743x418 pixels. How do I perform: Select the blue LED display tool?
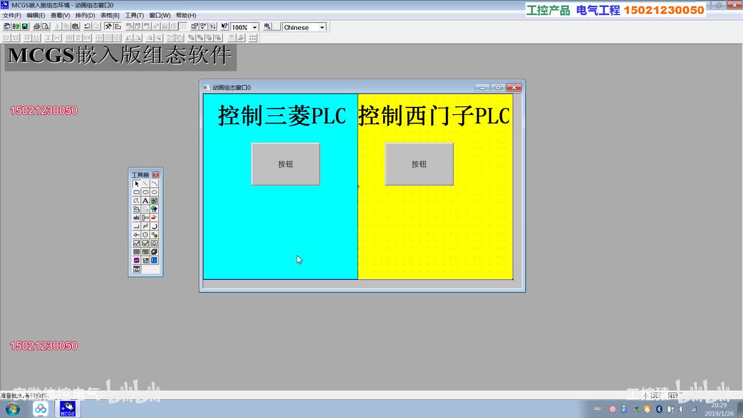click(154, 260)
